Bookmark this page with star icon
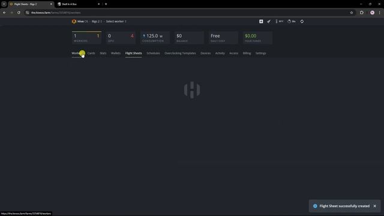 pyautogui.click(x=352, y=13)
